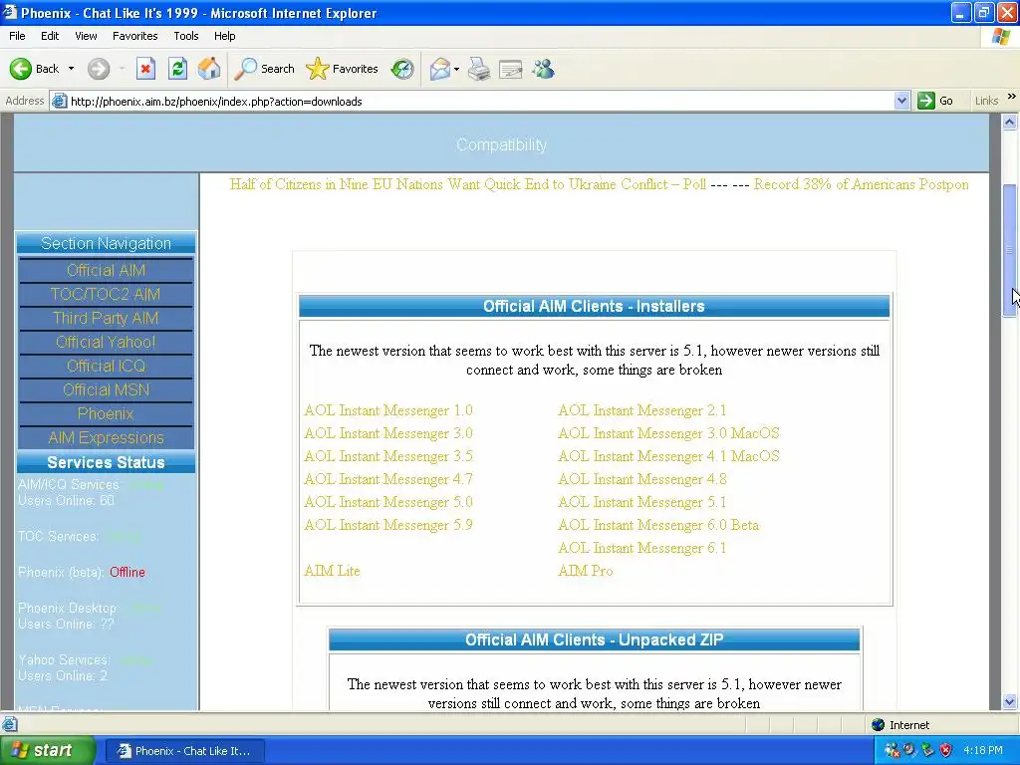Screen dimensions: 1020x765
Task: Open the Third Party AIM navigation link
Action: pos(106,318)
